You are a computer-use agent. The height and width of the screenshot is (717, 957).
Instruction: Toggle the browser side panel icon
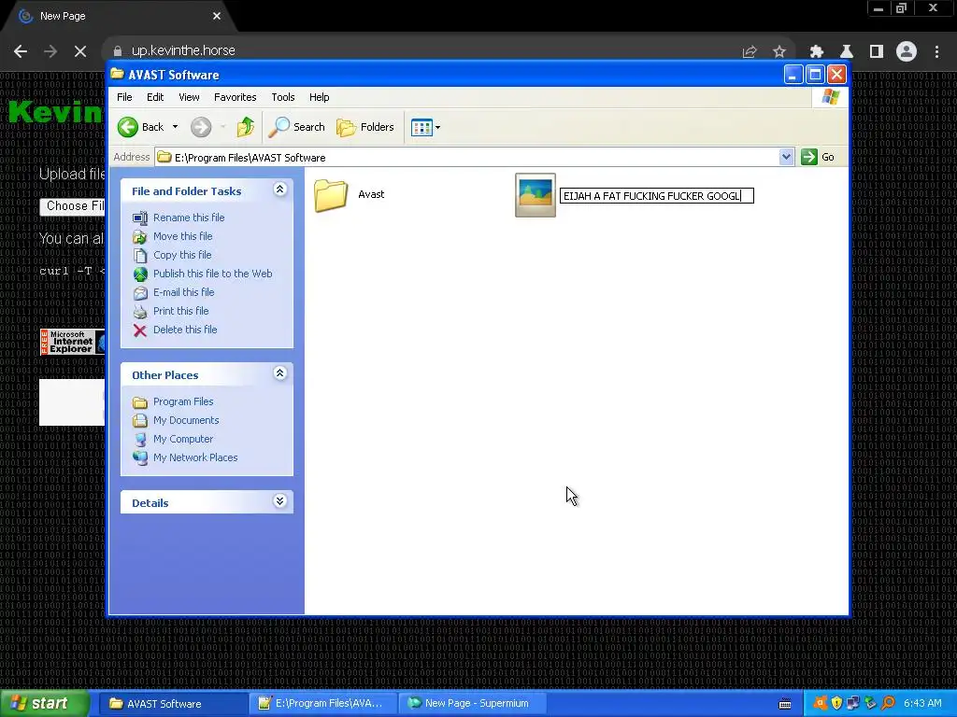click(x=877, y=52)
